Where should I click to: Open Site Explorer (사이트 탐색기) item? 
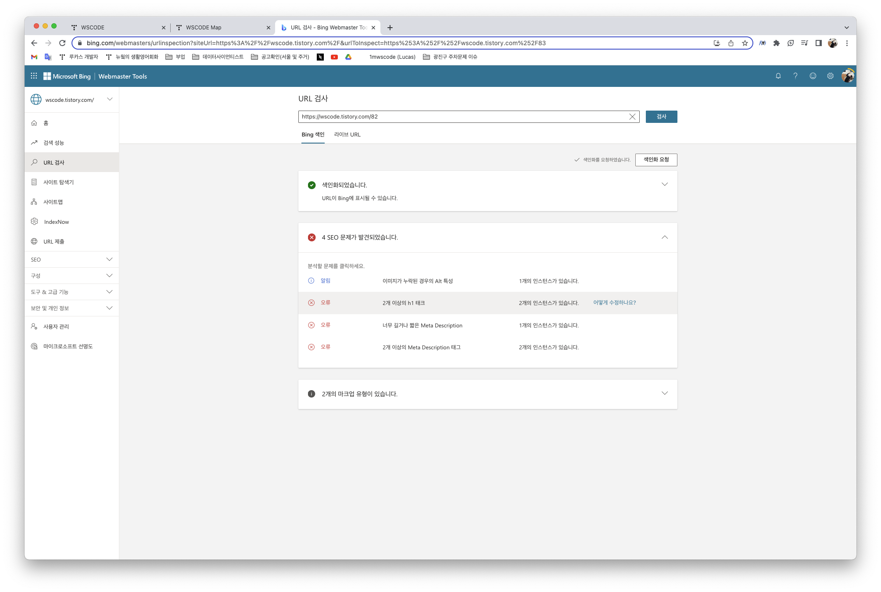click(x=58, y=183)
